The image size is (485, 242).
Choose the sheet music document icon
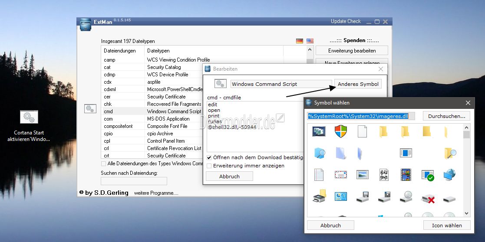click(384, 175)
